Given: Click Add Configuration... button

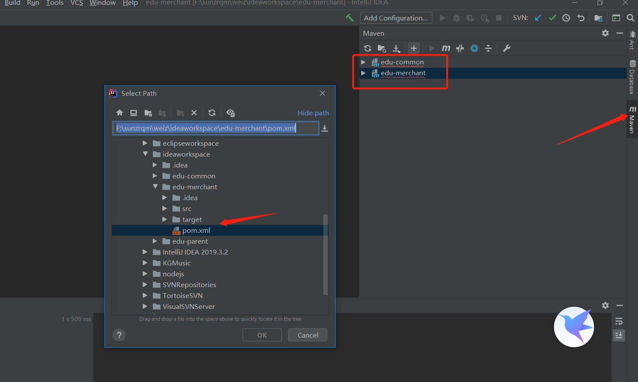Looking at the screenshot, I should coord(396,18).
